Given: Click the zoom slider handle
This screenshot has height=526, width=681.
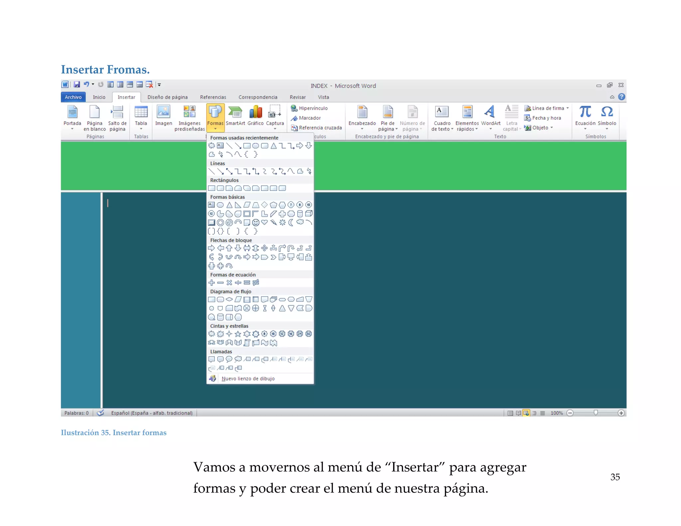Looking at the screenshot, I should point(596,413).
